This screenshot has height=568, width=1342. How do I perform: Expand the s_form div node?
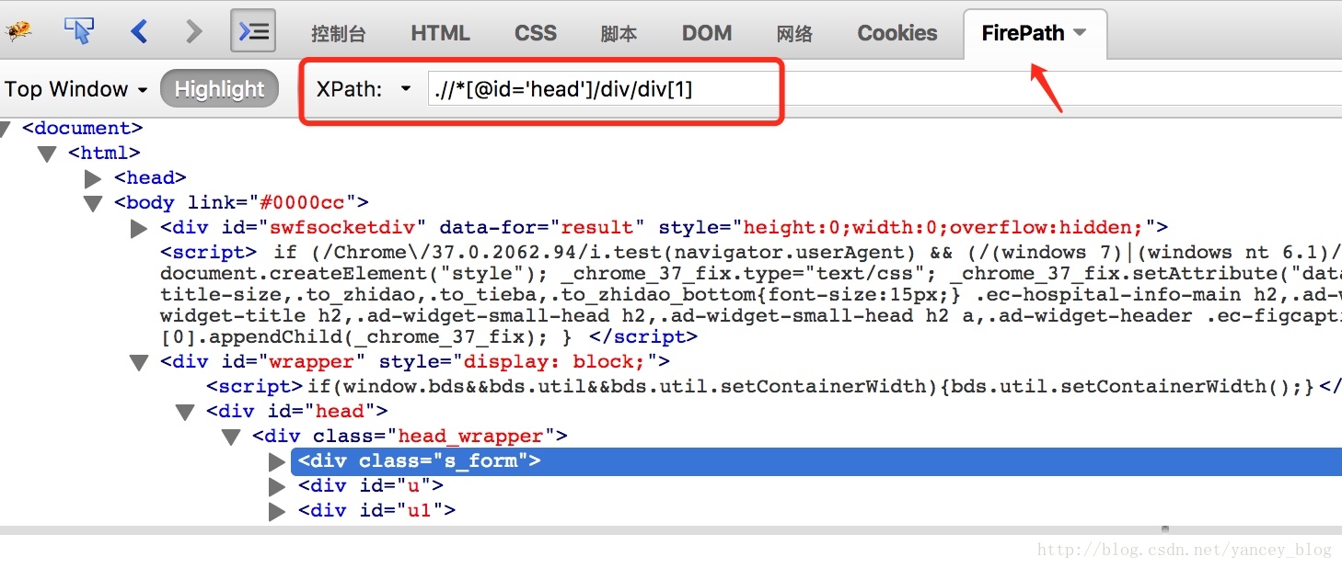[277, 461]
